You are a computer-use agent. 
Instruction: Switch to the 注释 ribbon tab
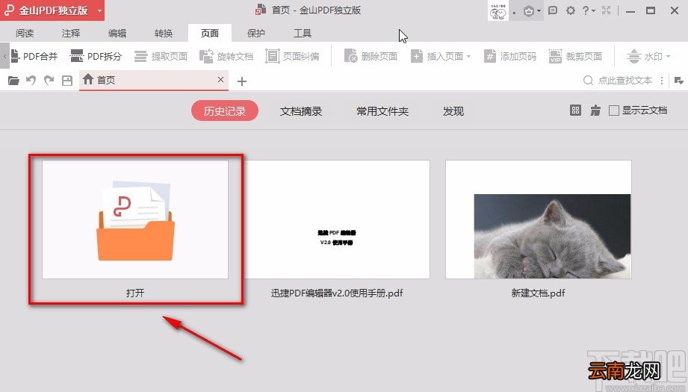tap(71, 34)
